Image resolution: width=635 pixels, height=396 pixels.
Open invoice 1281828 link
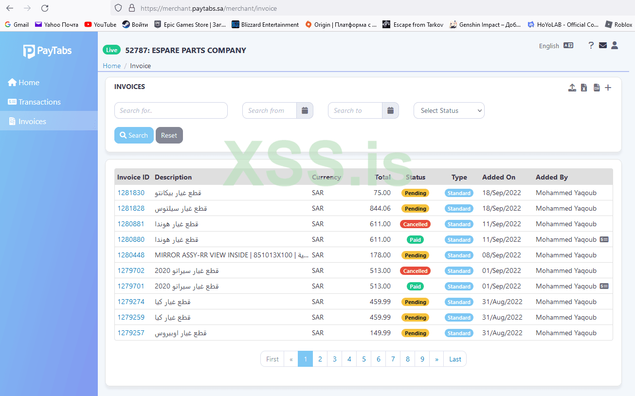(131, 208)
